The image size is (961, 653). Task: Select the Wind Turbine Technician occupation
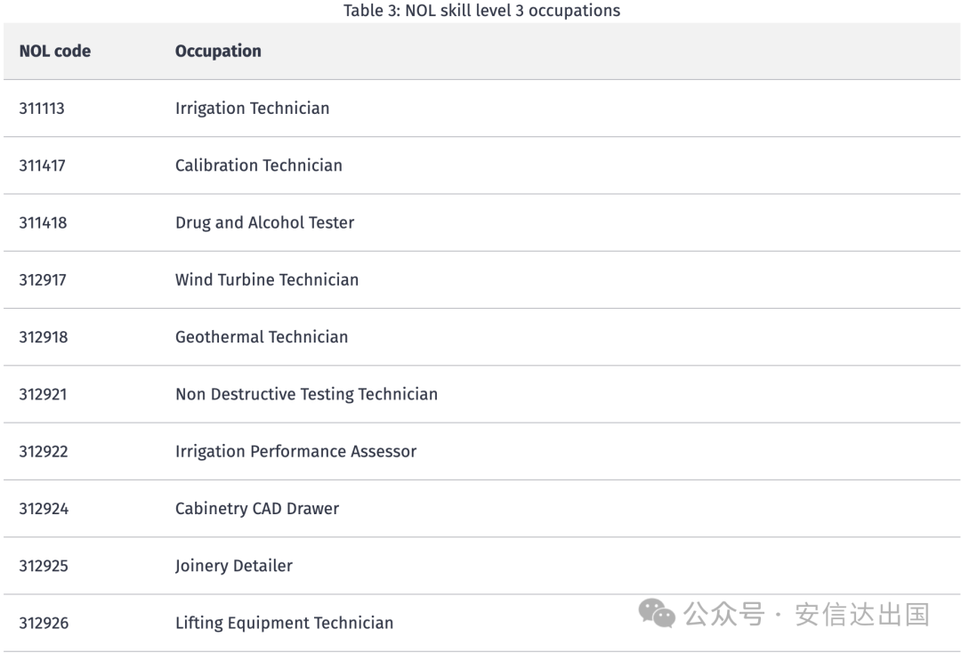(x=267, y=279)
